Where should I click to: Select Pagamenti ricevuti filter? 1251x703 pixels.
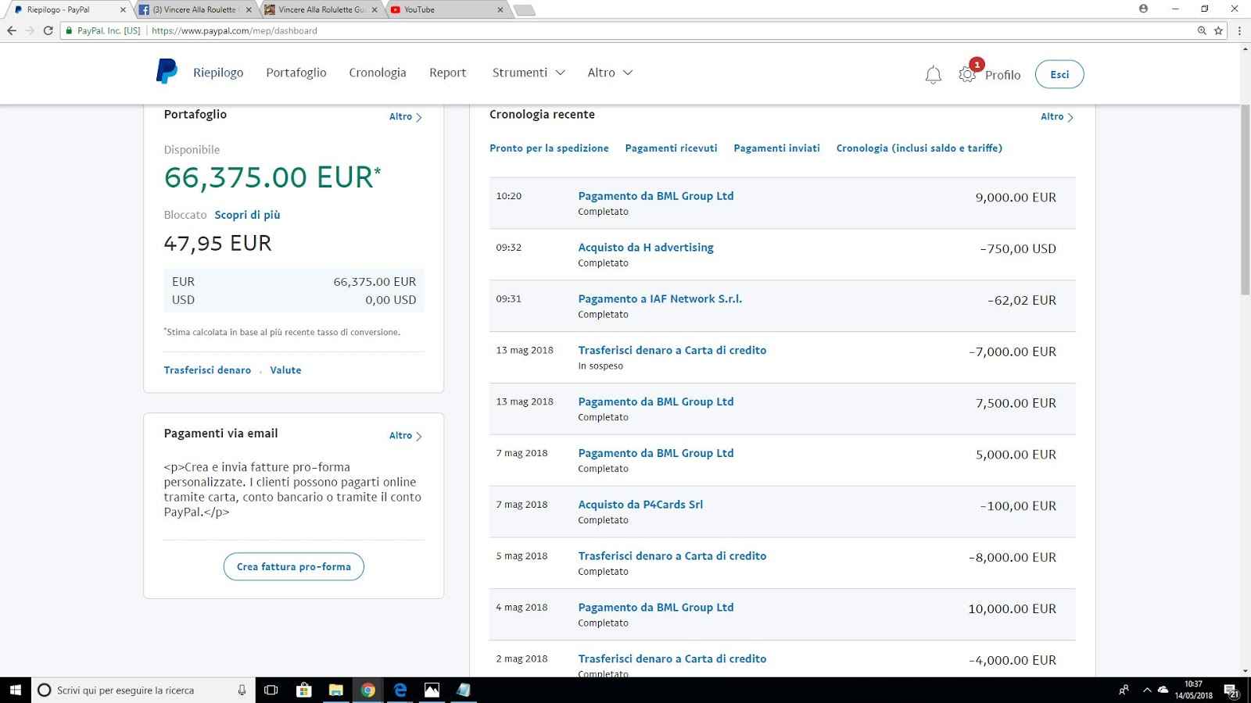click(671, 148)
